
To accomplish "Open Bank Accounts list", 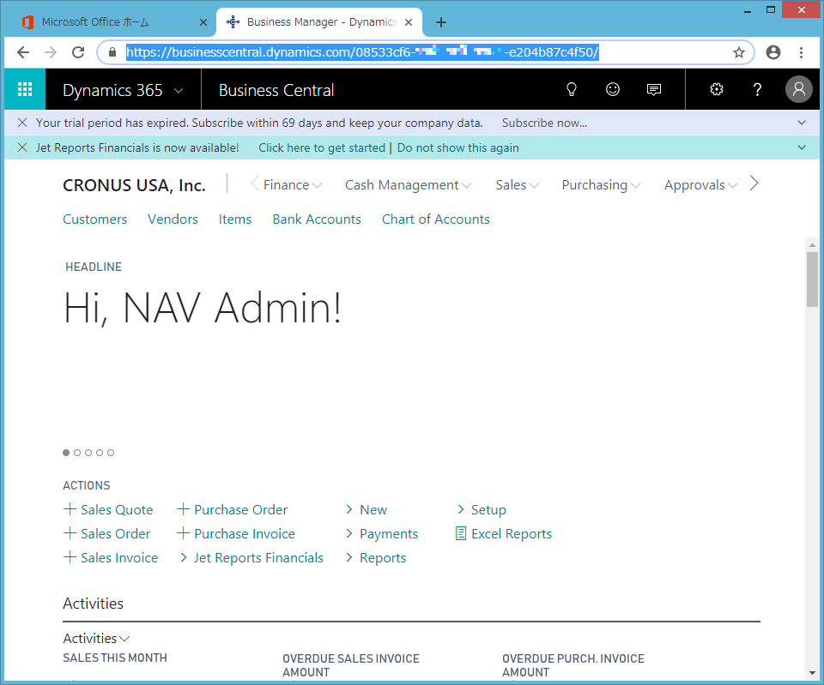I will [317, 219].
